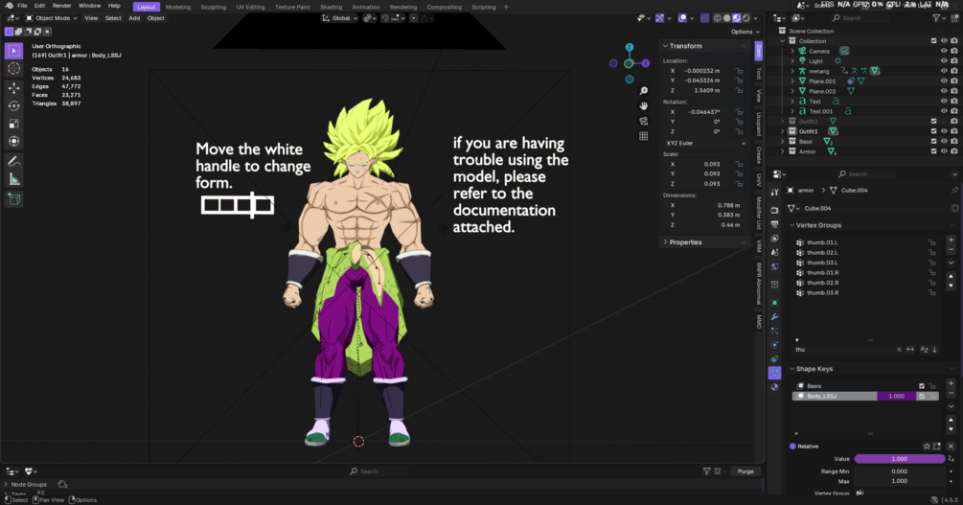The width and height of the screenshot is (963, 505).
Task: Select the Select Box tool
Action: coord(13,51)
